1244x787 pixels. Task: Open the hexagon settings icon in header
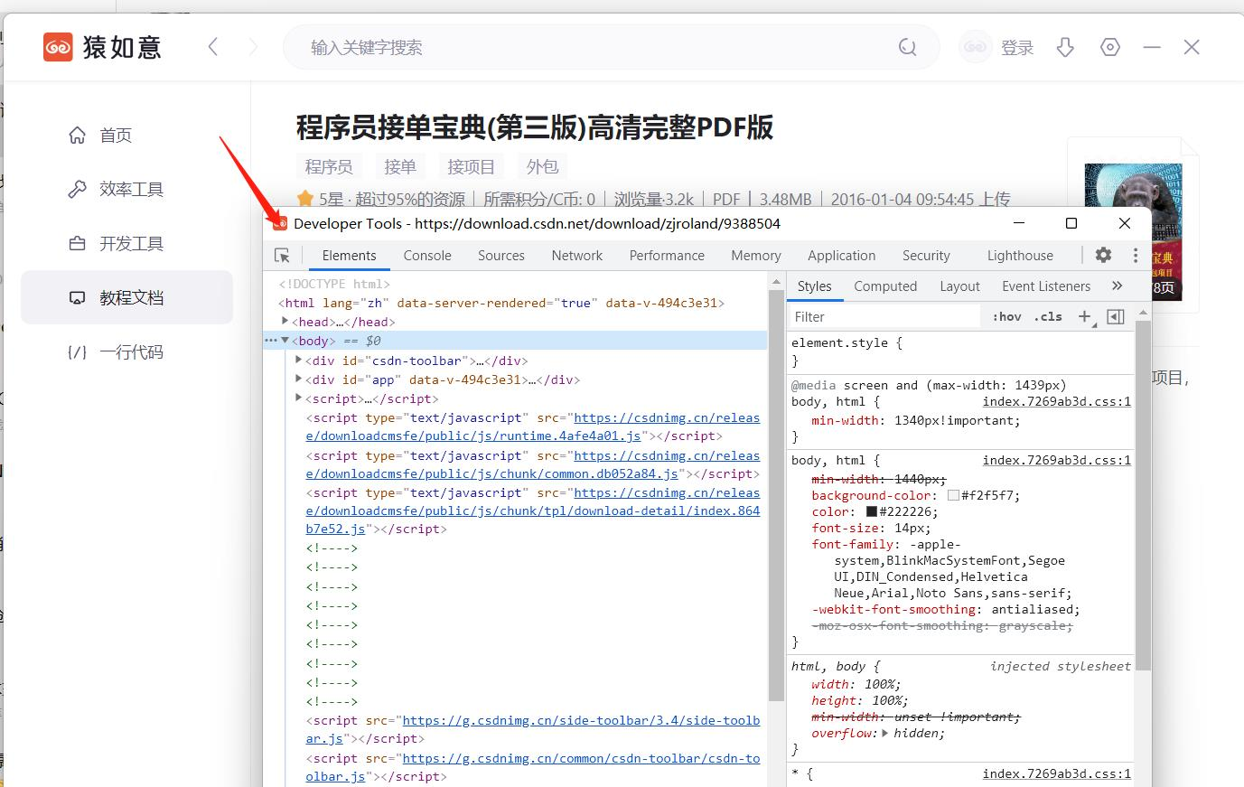[x=1110, y=48]
